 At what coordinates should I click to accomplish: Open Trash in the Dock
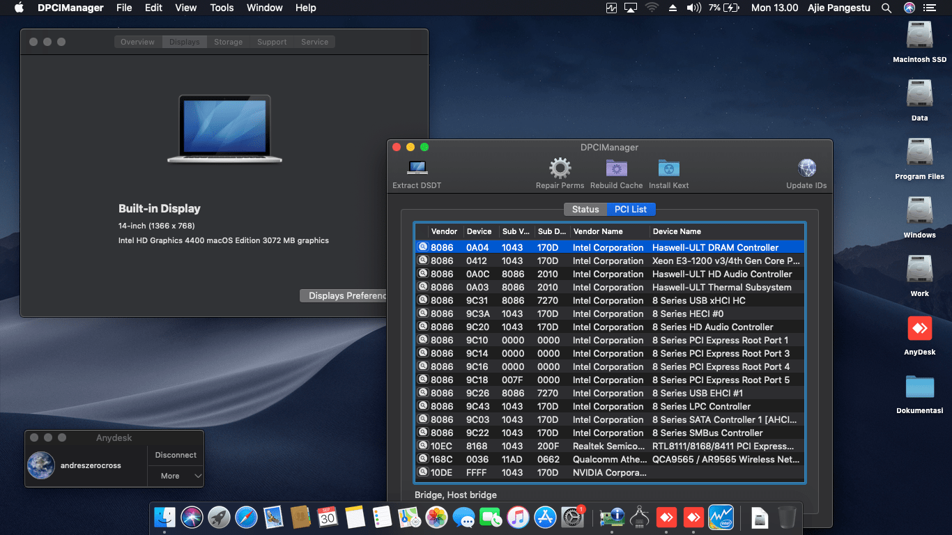click(787, 517)
